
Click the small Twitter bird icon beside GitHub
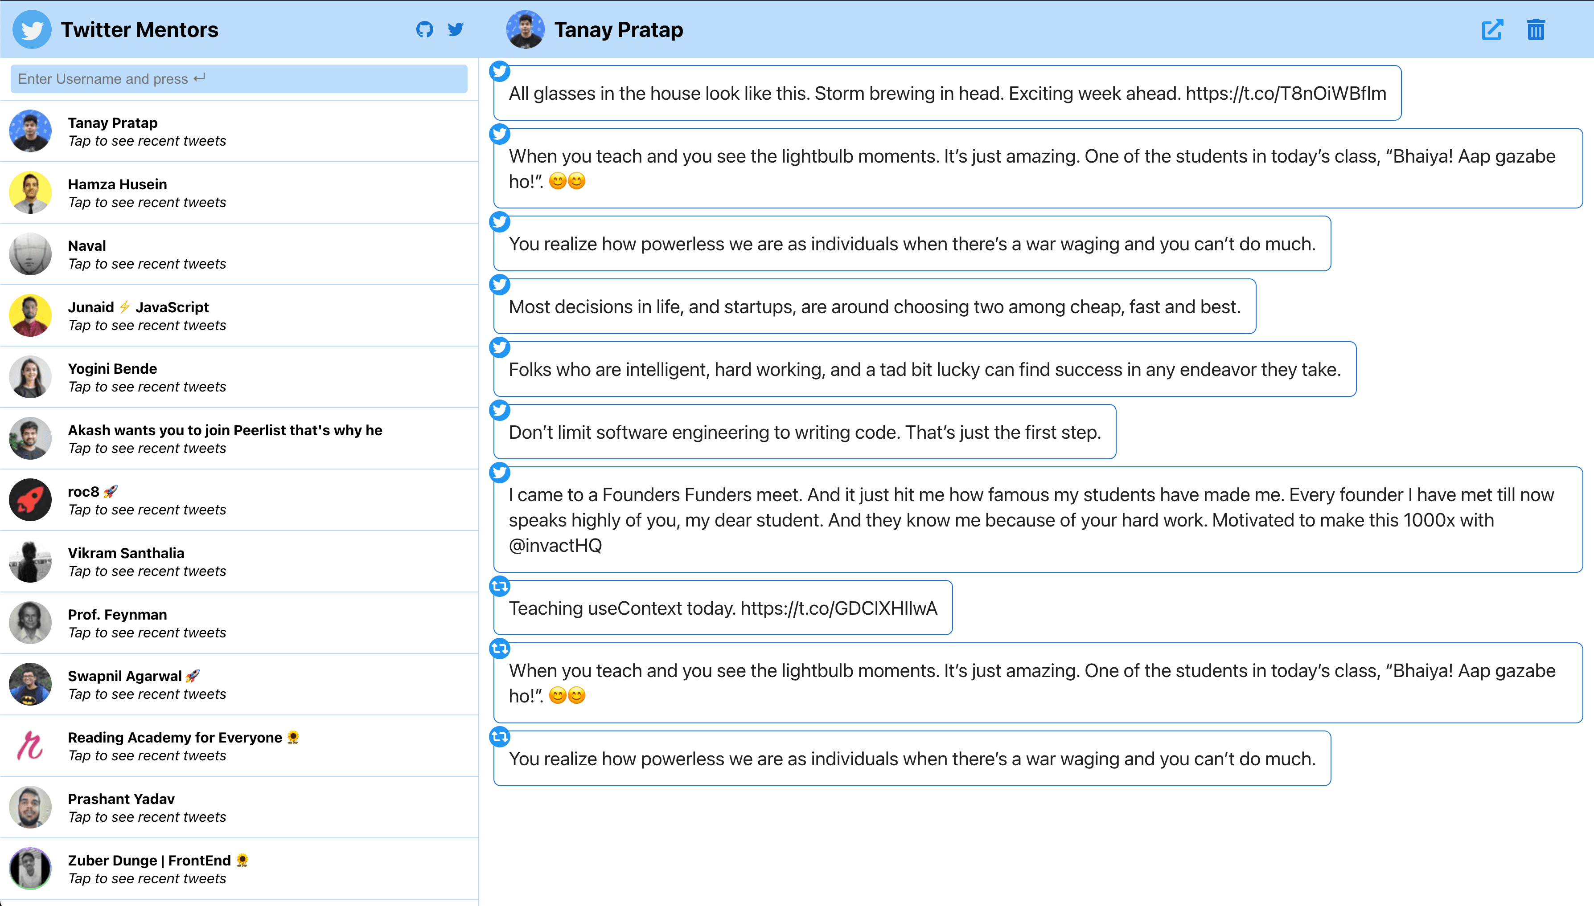click(x=456, y=29)
